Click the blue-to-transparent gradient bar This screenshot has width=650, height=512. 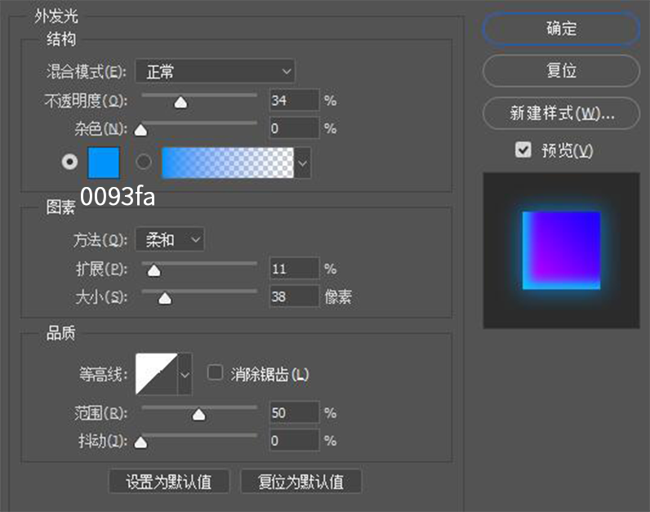point(227,163)
